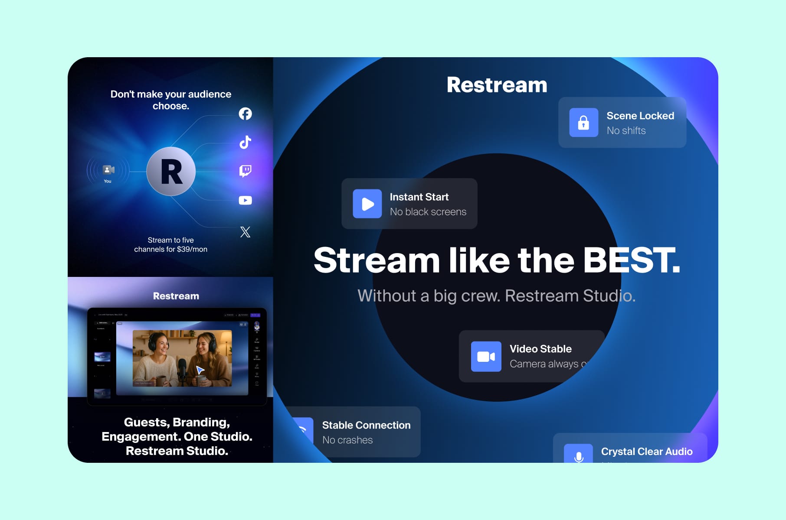Click the 'Instant Start' title
The width and height of the screenshot is (786, 520).
(x=419, y=197)
